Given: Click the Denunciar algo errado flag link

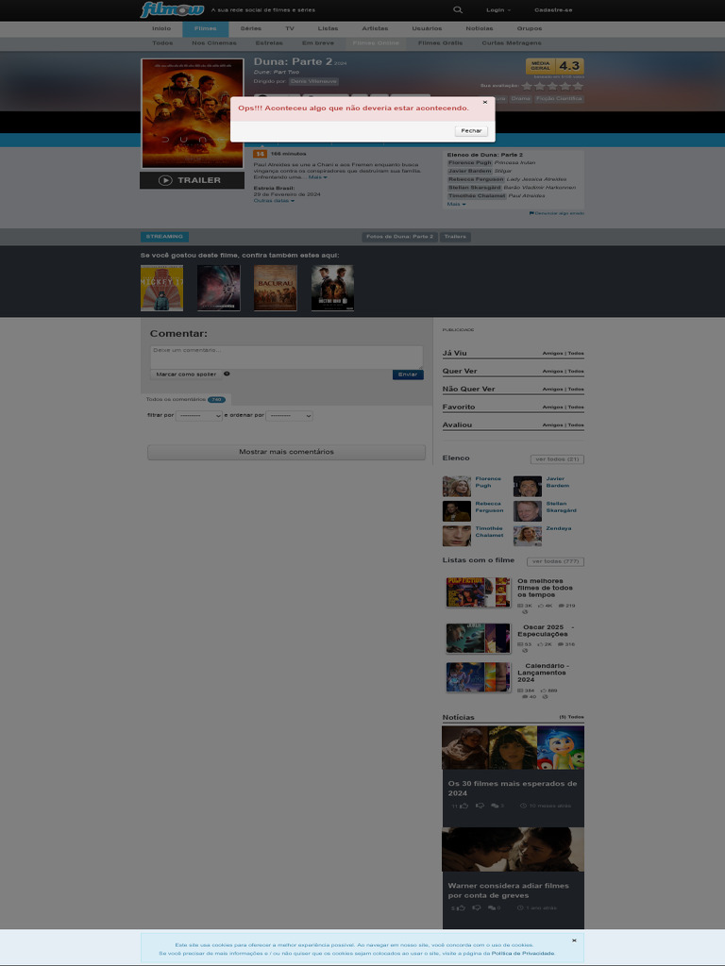Looking at the screenshot, I should click(556, 213).
